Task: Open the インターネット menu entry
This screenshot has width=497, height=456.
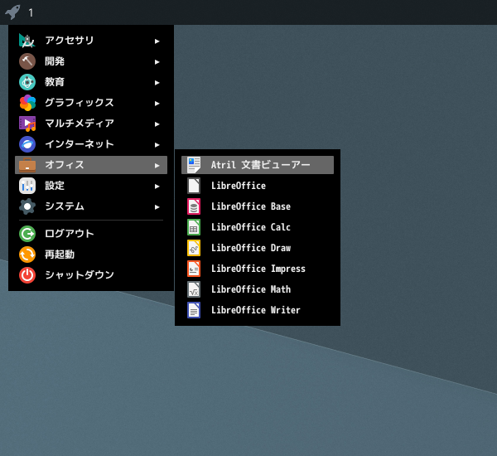Action: [91, 144]
